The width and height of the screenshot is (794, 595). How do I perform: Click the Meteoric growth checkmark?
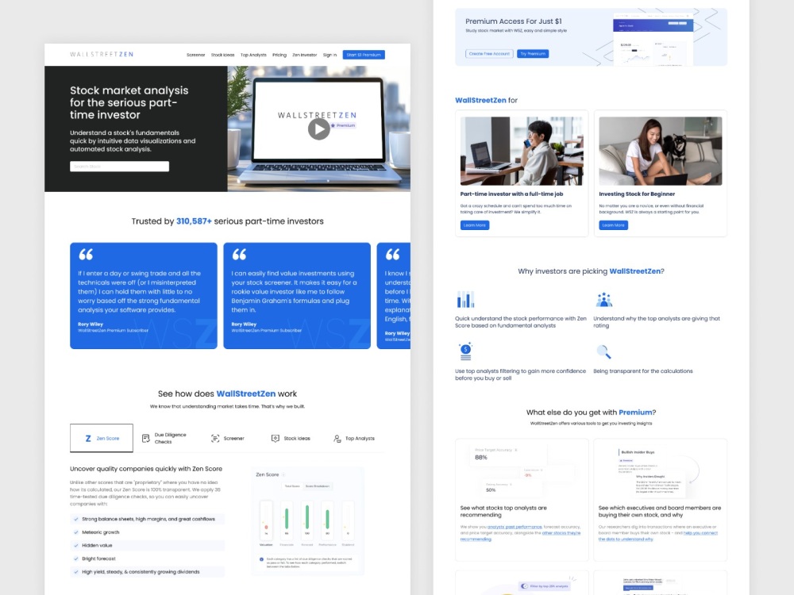point(76,532)
